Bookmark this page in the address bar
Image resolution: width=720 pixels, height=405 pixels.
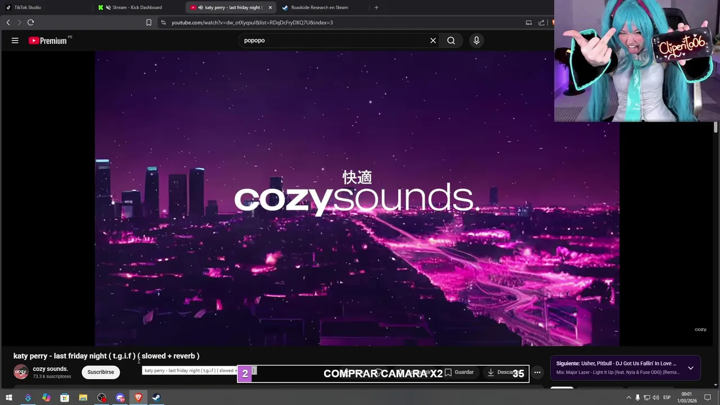click(x=148, y=22)
